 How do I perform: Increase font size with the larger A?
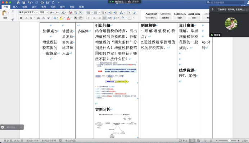click(51, 13)
